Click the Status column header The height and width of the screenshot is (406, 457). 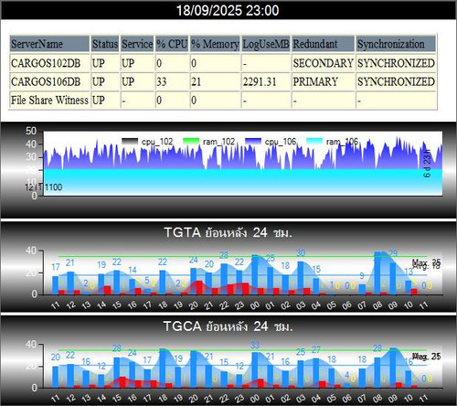105,44
